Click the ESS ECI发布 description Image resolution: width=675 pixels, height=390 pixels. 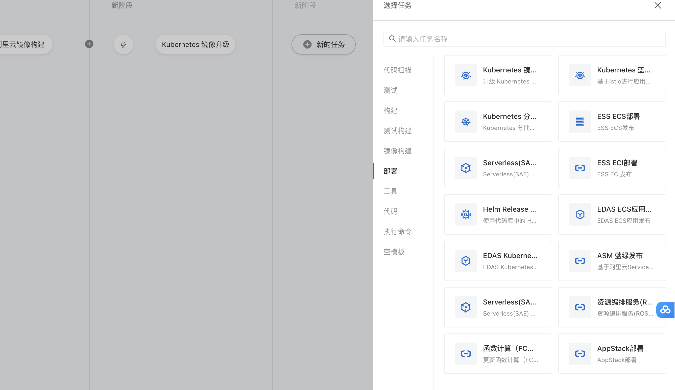[x=614, y=174]
